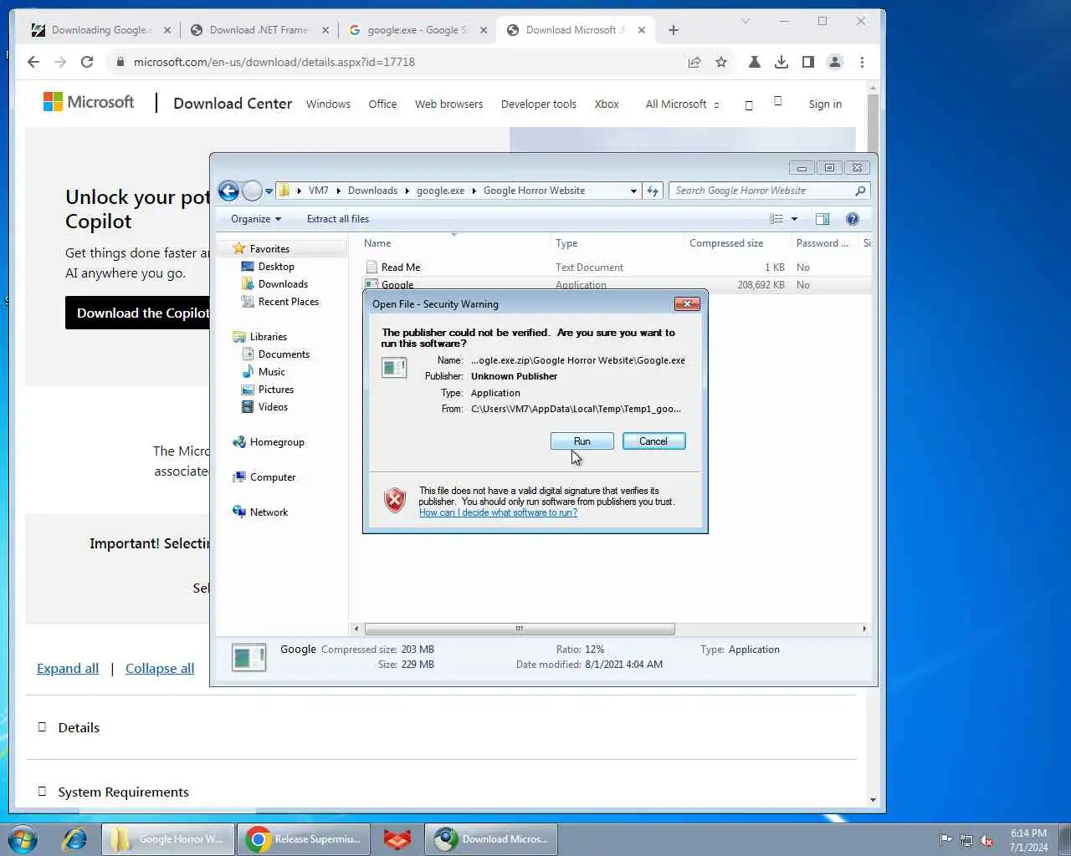
Task: Click google.exe breadcrumb segment
Action: (440, 191)
